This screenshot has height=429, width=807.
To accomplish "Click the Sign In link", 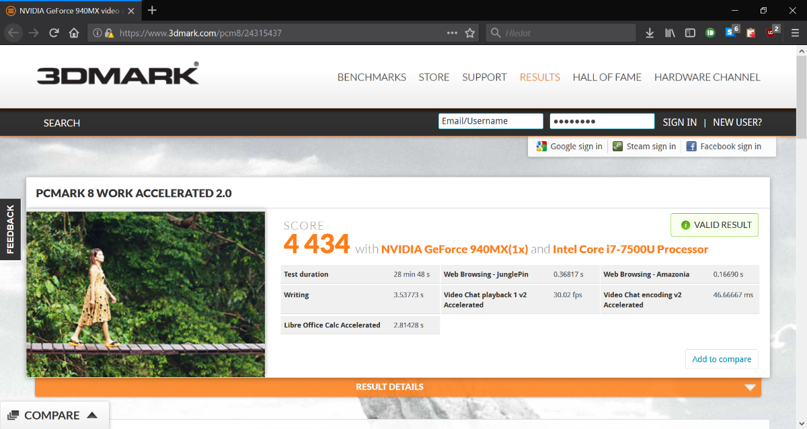I will pyautogui.click(x=679, y=122).
